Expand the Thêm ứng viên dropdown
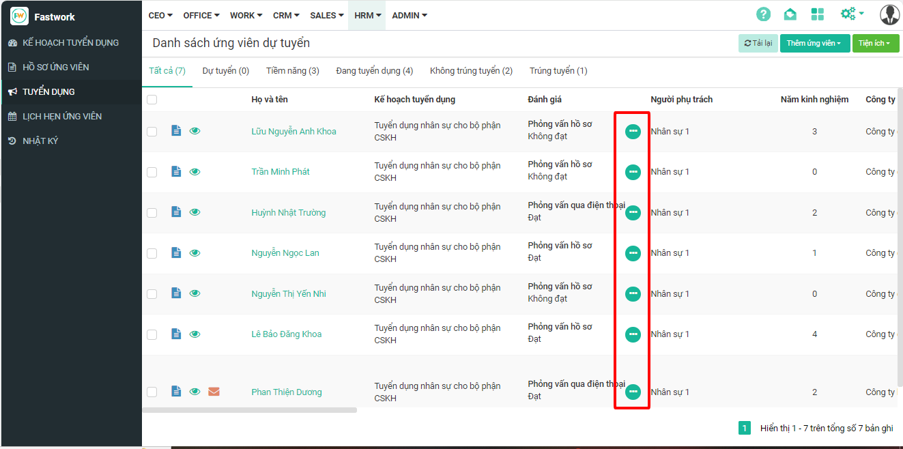This screenshot has width=903, height=449. coord(814,43)
